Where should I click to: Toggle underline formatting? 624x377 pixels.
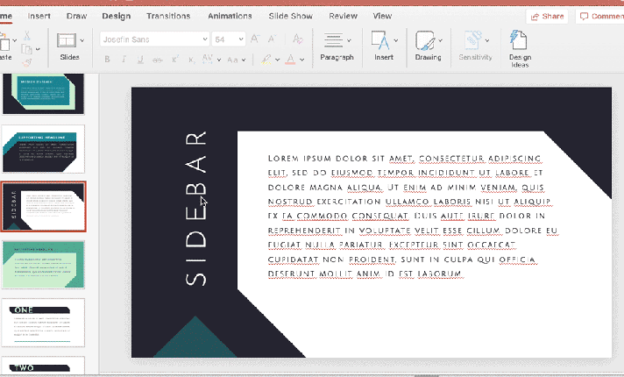(x=141, y=60)
